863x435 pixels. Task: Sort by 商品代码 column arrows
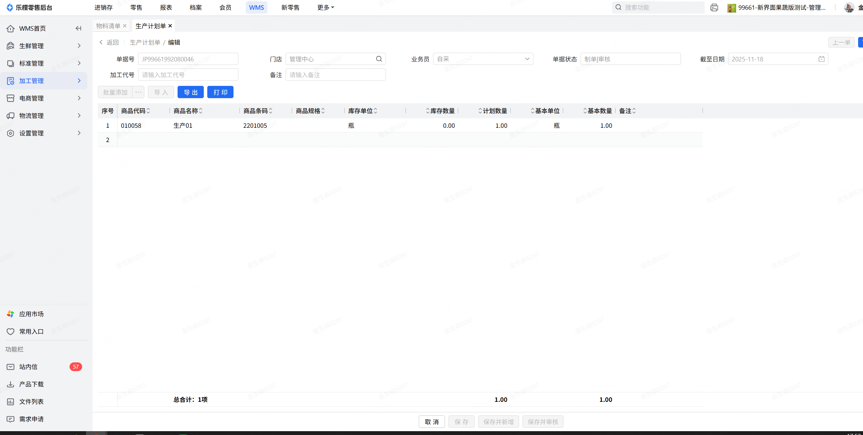(148, 111)
